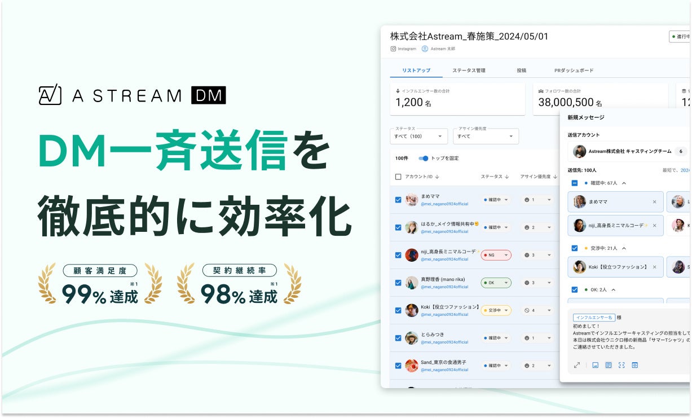Screen dimensions: 692x418
Task: Remove まめママ chip from recipients
Action: point(654,202)
